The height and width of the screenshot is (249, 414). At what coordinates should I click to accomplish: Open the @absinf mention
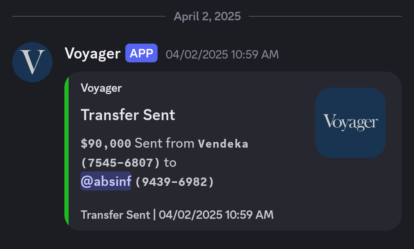[x=106, y=181]
